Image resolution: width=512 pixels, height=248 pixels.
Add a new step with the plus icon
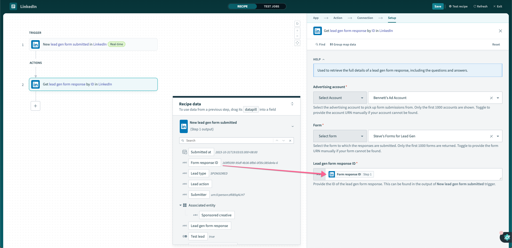pyautogui.click(x=35, y=106)
